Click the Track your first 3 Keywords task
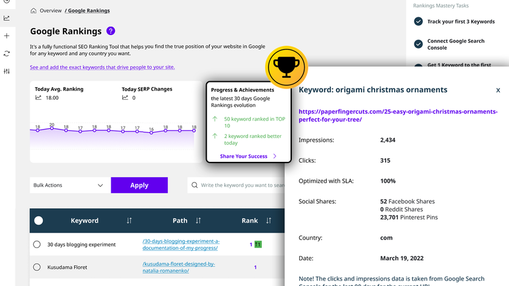This screenshot has width=509, height=286. point(461,21)
